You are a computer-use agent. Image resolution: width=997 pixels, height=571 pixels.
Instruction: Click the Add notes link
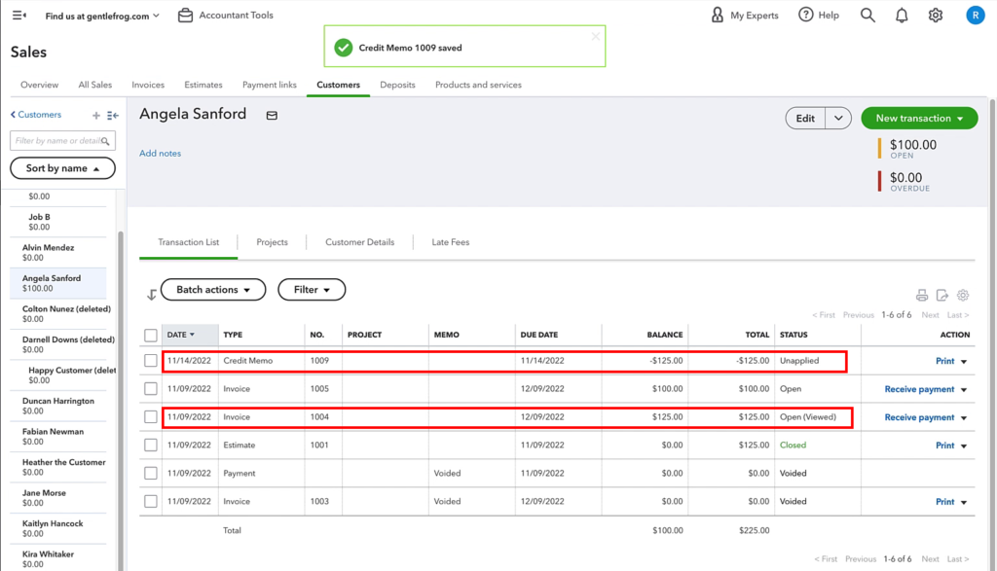coord(162,153)
